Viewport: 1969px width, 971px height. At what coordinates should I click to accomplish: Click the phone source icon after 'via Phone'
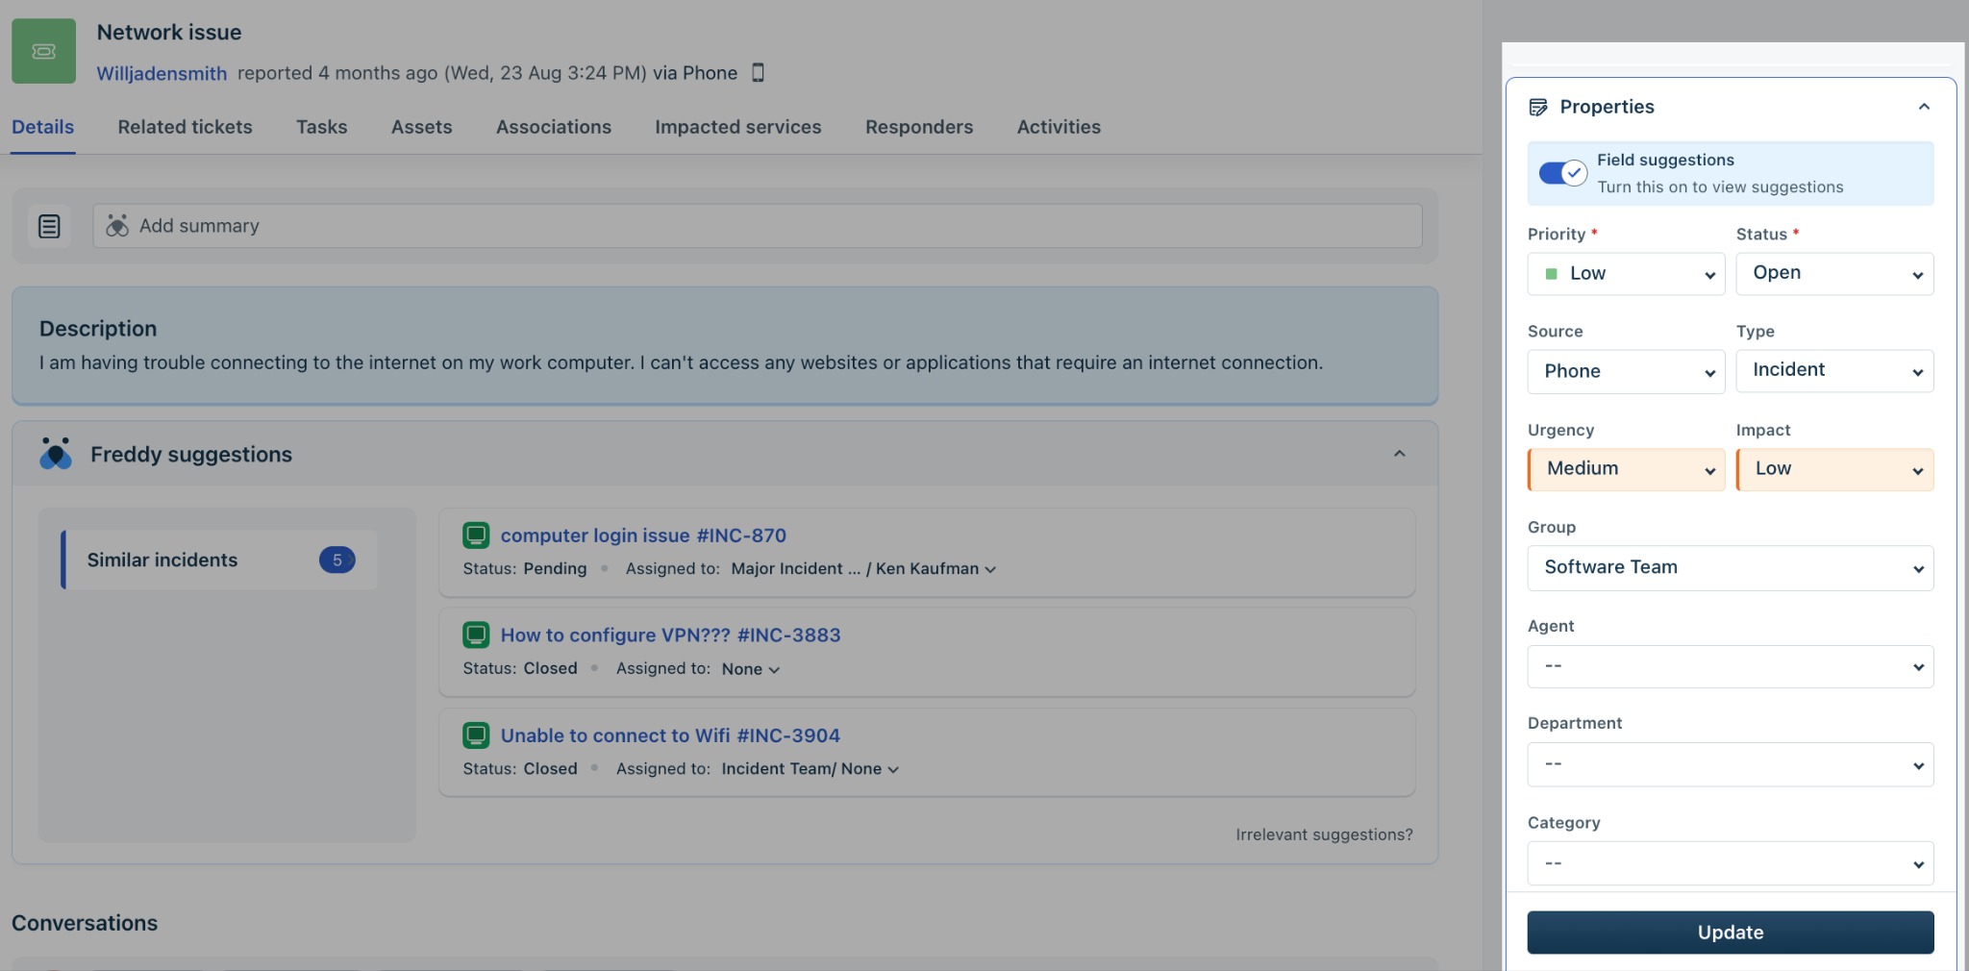click(x=758, y=72)
